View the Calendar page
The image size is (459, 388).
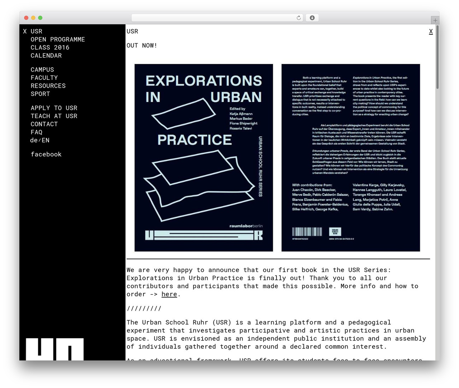46,55
